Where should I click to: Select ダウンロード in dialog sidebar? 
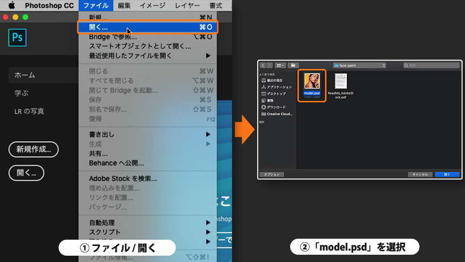pyautogui.click(x=273, y=107)
